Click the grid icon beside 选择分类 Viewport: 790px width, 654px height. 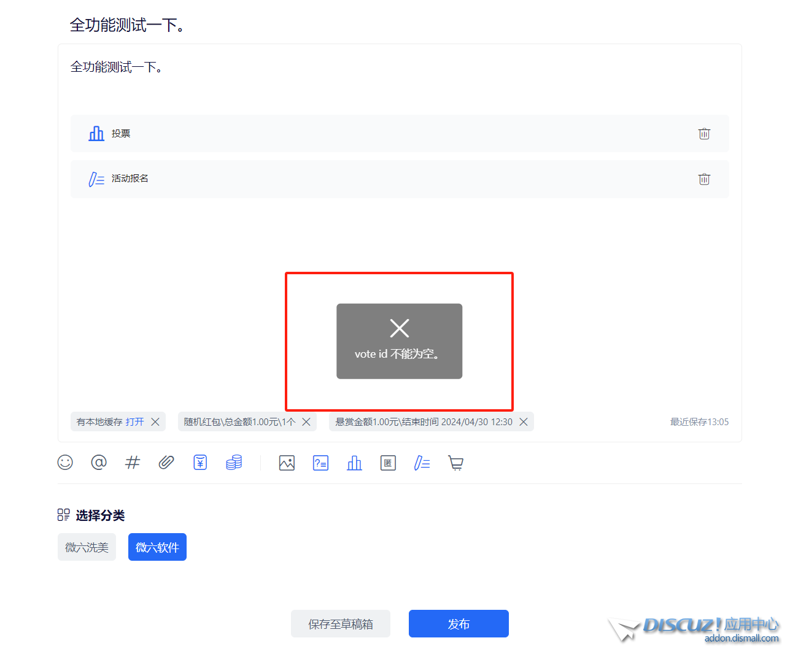[63, 515]
